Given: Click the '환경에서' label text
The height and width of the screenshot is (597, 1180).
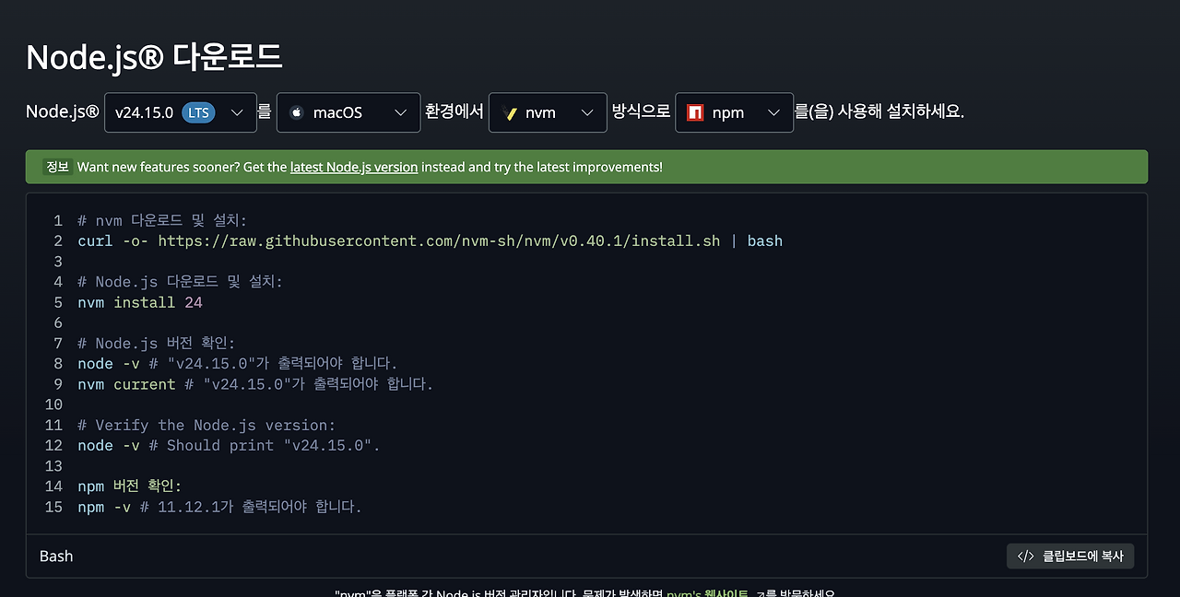Looking at the screenshot, I should (x=454, y=111).
